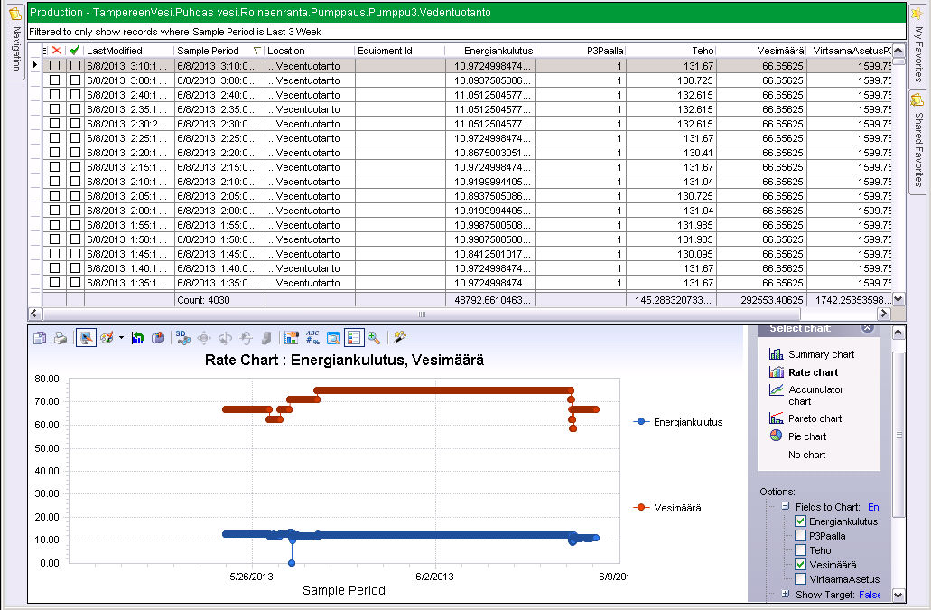This screenshot has height=610, width=931.
Task: Sort by Energiankulutus column header
Action: pyautogui.click(x=489, y=51)
